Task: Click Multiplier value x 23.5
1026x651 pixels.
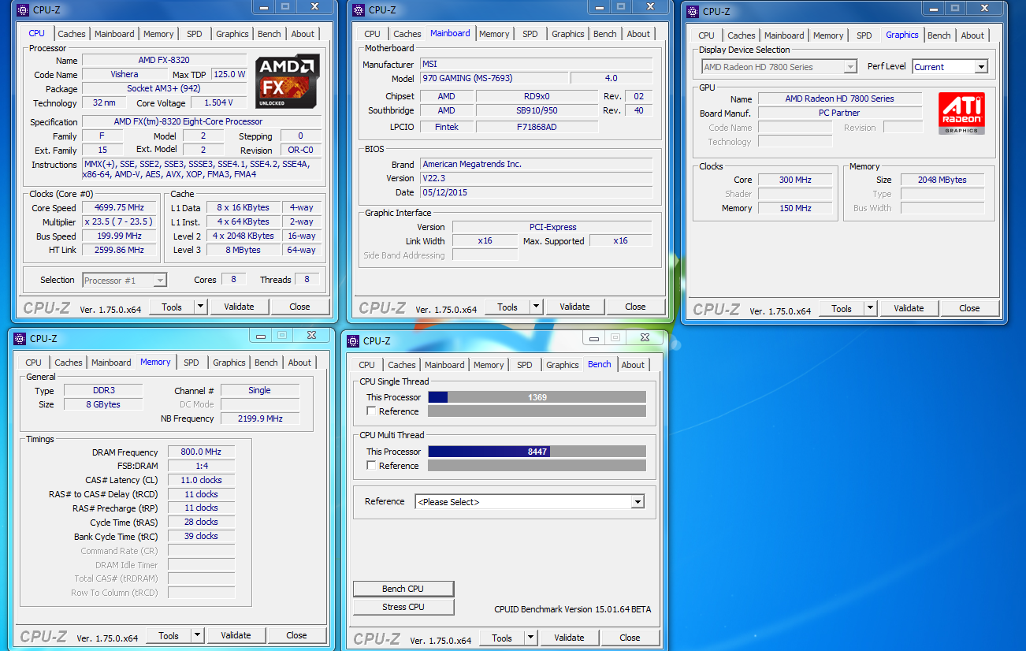Action: [x=119, y=222]
